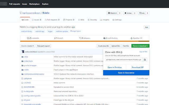Screen dimensions: 169x105
Task: View the 0 releases
Action: pos(84,38)
